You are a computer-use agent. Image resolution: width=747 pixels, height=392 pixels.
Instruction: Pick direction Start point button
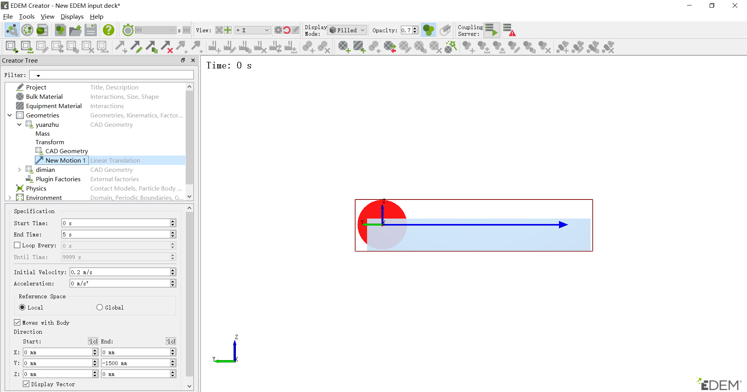93,341
